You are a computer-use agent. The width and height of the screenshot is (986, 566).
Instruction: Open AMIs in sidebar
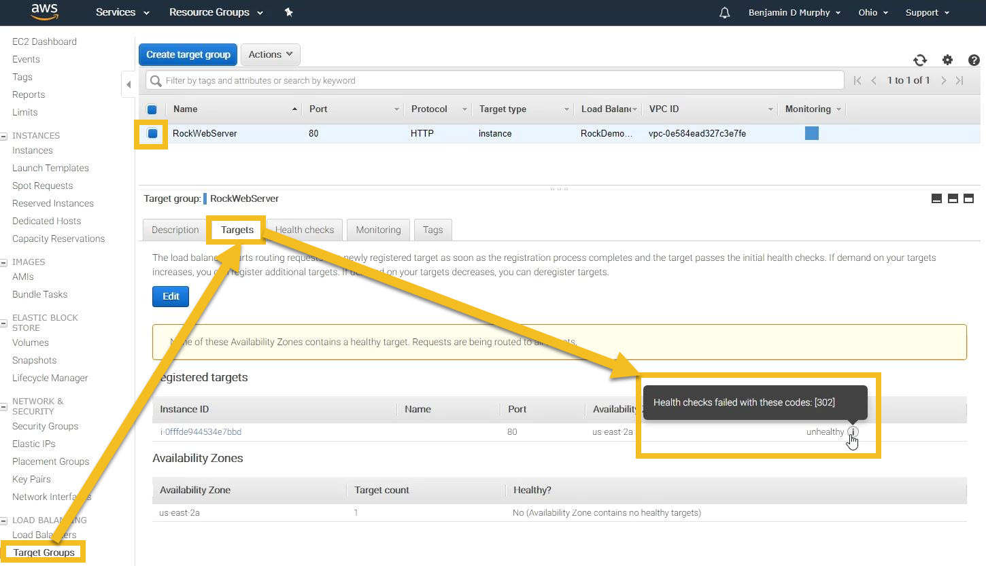[x=22, y=277]
